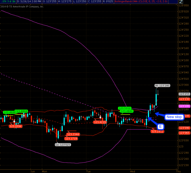Image resolution: width=191 pixels, height=173 pixels.
Task: Click the Sun label on time axis
Action: pos(33,171)
